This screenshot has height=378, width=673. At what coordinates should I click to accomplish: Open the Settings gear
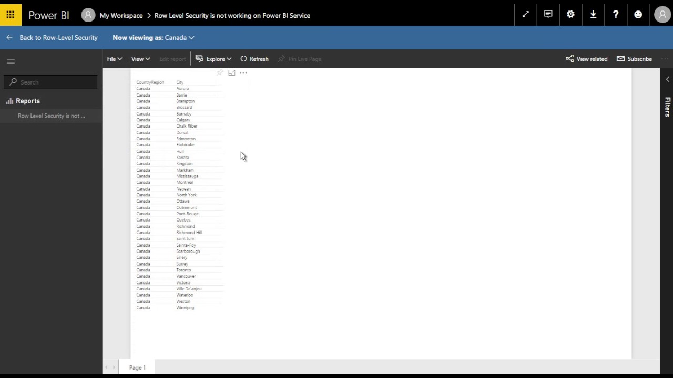click(570, 15)
